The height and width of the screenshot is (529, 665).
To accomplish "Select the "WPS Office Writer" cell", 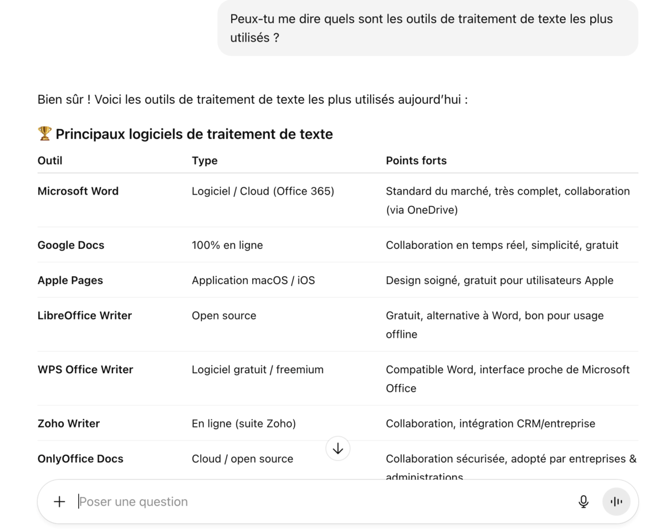I will [x=85, y=370].
